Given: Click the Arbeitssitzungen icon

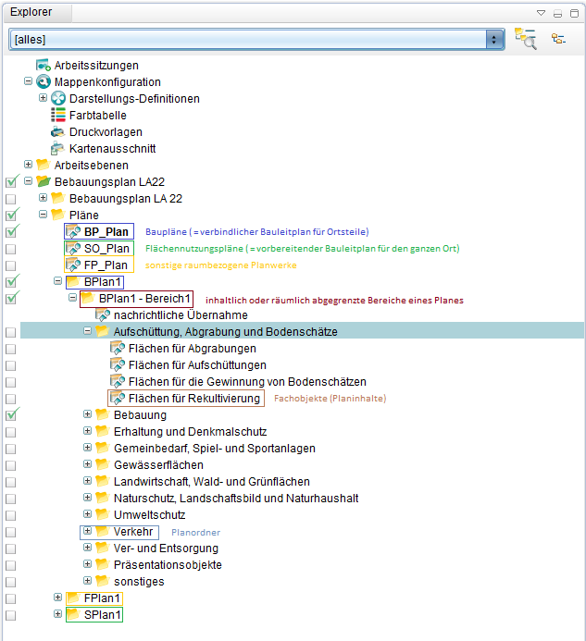Looking at the screenshot, I should [43, 66].
